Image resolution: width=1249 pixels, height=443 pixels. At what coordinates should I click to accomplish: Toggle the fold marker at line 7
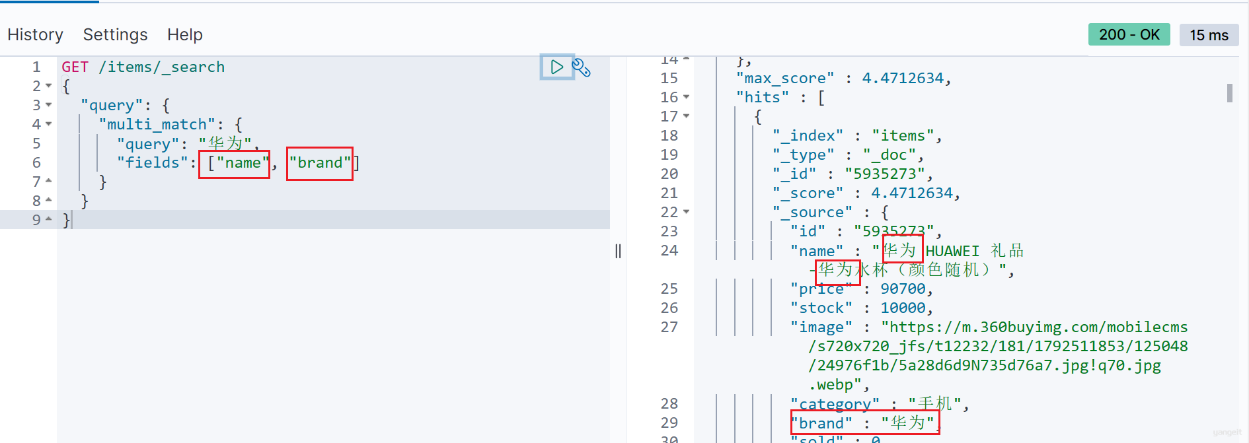[49, 181]
